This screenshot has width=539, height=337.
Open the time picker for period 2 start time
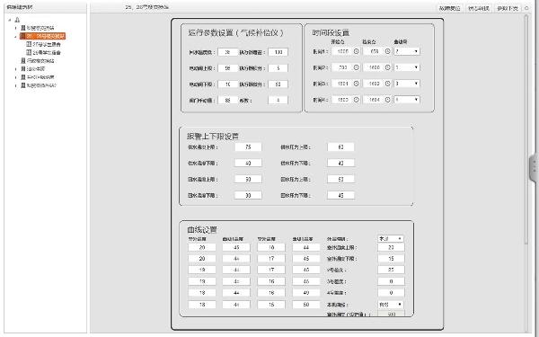356,67
